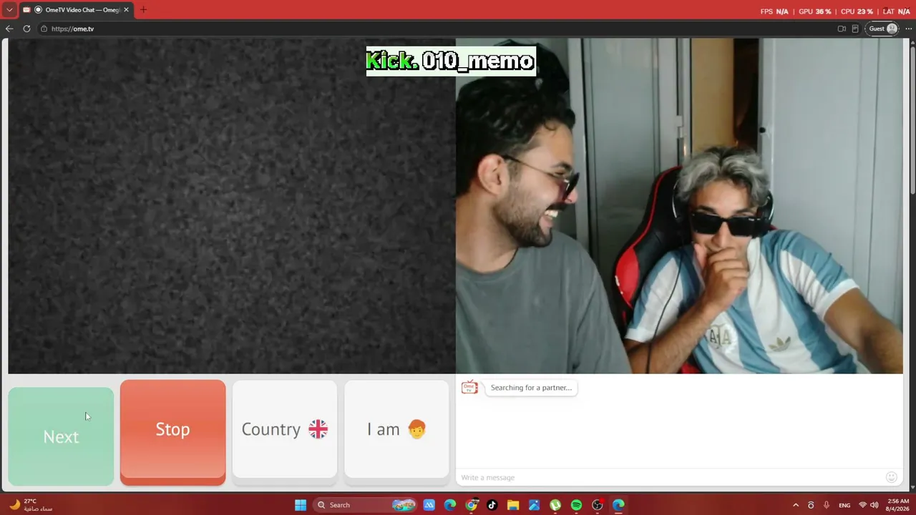Show hidden system tray icons
This screenshot has width=916, height=515.
pyautogui.click(x=795, y=505)
